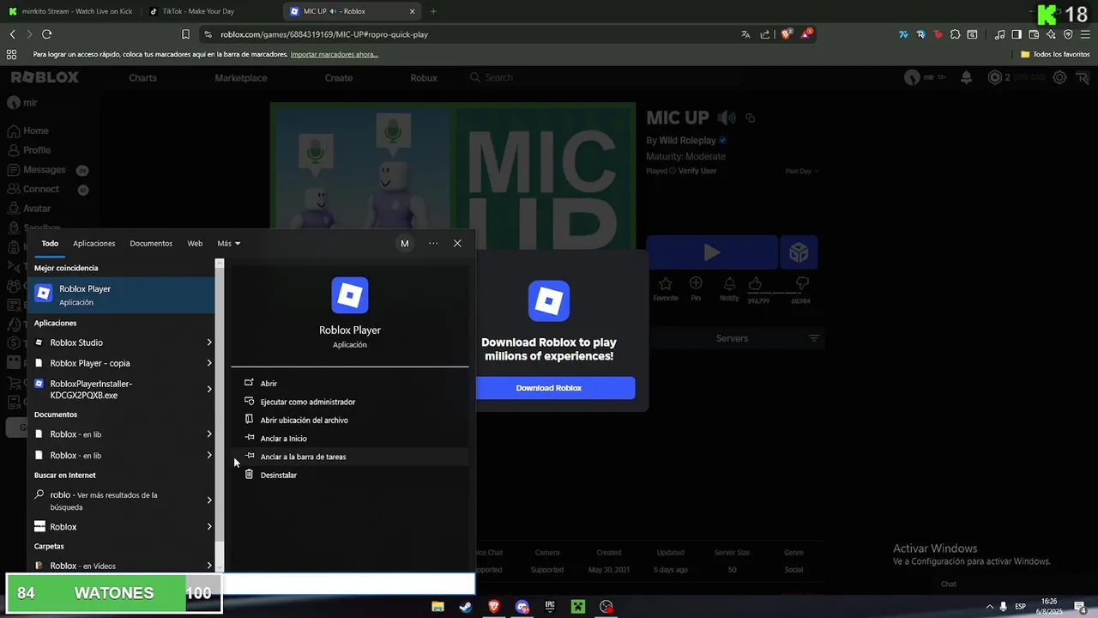This screenshot has width=1098, height=618.
Task: Click Importar marcadores ahora link
Action: pyautogui.click(x=334, y=54)
